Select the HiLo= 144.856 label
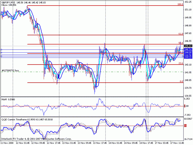 9,5
